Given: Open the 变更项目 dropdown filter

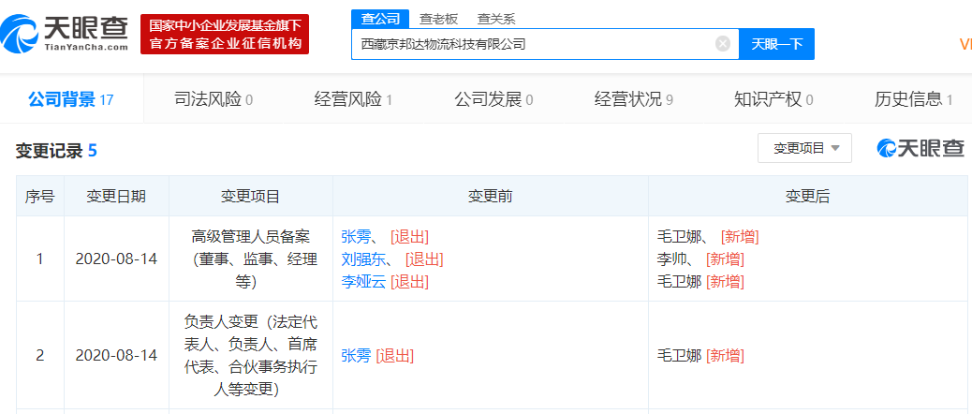Looking at the screenshot, I should point(804,148).
